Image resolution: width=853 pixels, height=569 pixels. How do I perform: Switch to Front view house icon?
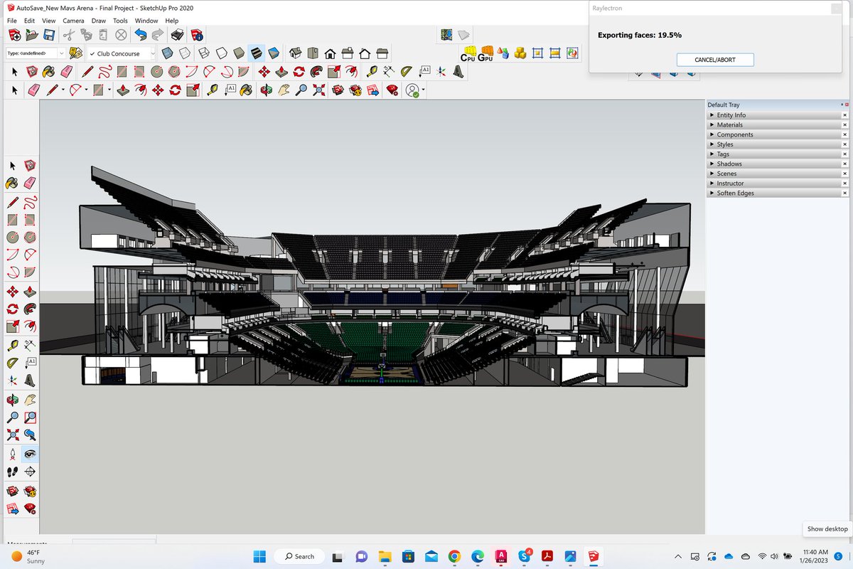331,53
